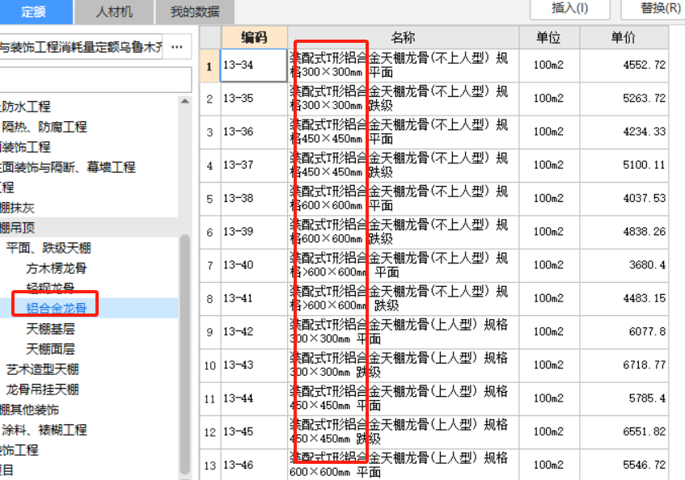Select code cell 13-46
Image resolution: width=685 pixels, height=480 pixels.
coord(254,465)
